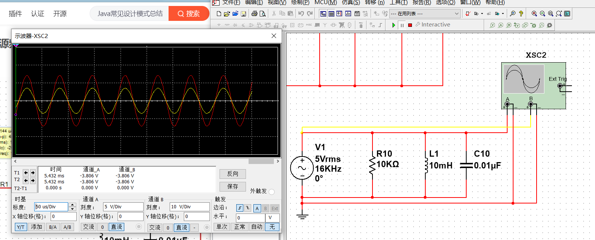595x240 pixels.
Task: Click the Zoom Out magnifier
Action: [x=543, y=14]
